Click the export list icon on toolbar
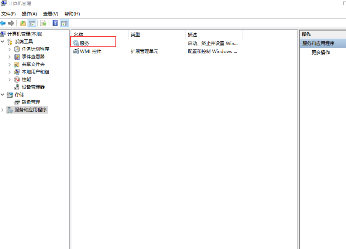This screenshot has width=346, height=249. coord(43,23)
